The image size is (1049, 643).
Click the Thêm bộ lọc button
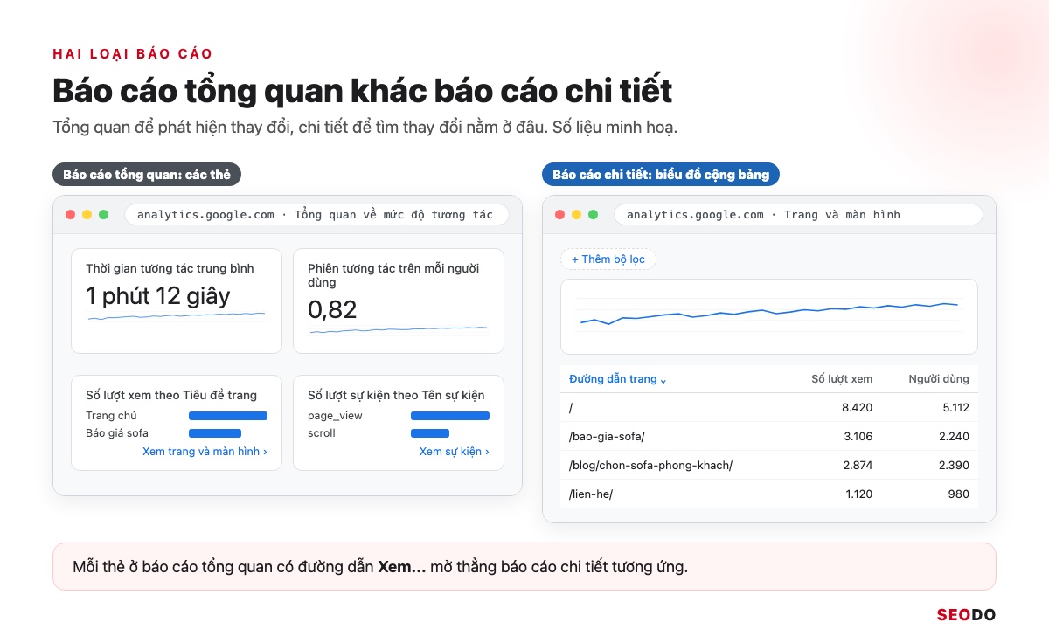point(608,259)
